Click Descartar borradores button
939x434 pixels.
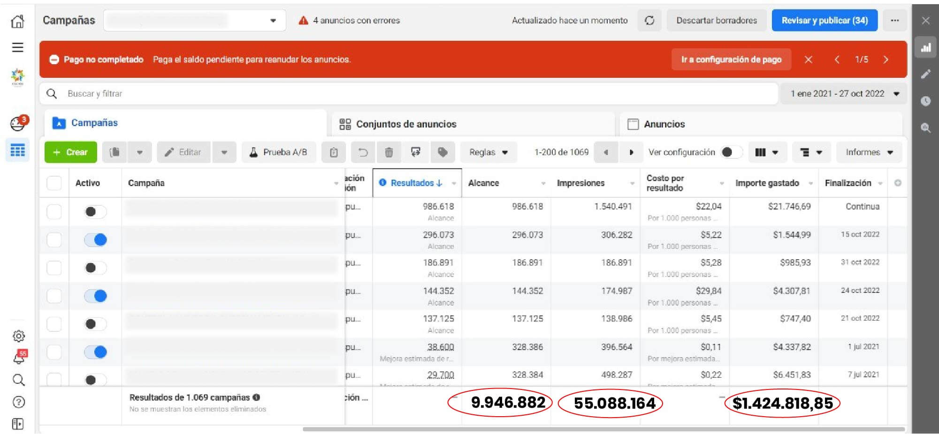point(717,21)
